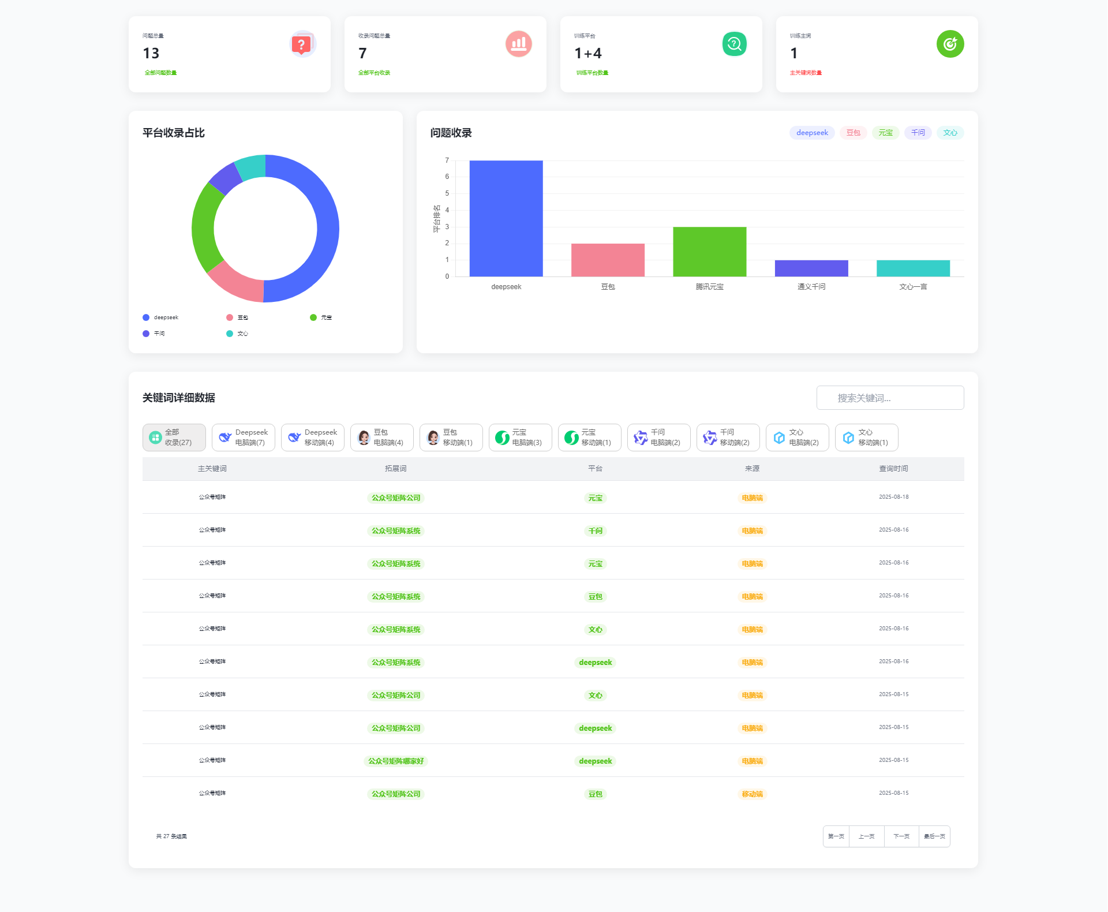Click the 移动端 source tag in the last row
This screenshot has height=912, width=1108.
[753, 794]
